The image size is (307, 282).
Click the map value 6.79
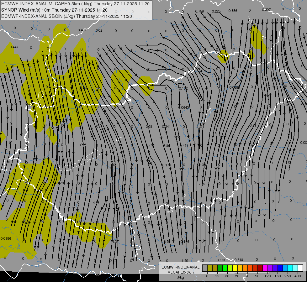pos(167,242)
